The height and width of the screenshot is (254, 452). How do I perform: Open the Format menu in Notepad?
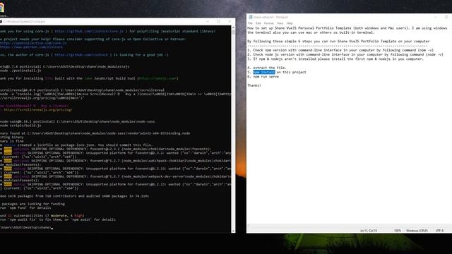point(268,23)
